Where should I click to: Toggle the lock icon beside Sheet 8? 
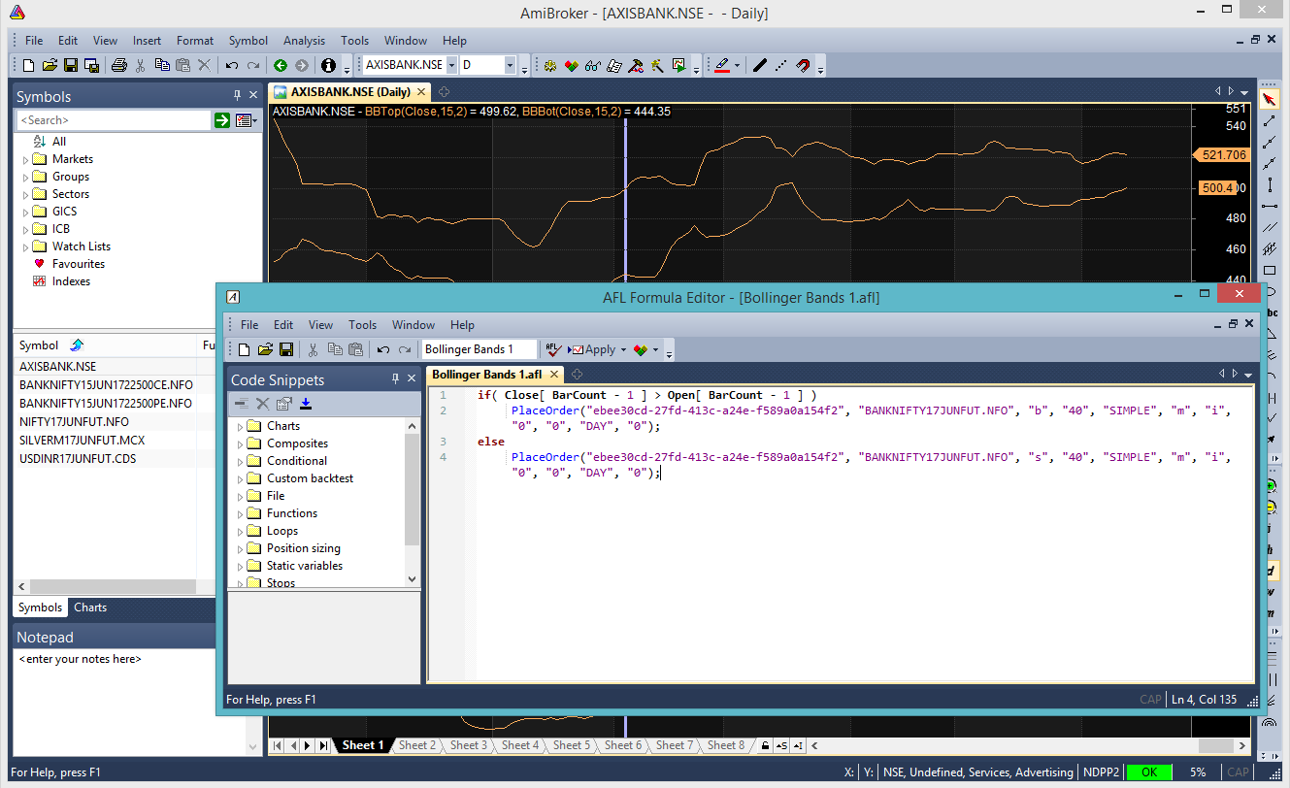(766, 745)
